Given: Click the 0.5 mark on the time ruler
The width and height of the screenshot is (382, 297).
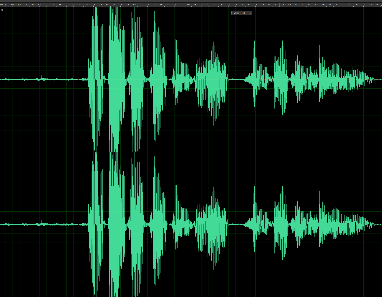Looking at the screenshot, I should pos(33,5).
